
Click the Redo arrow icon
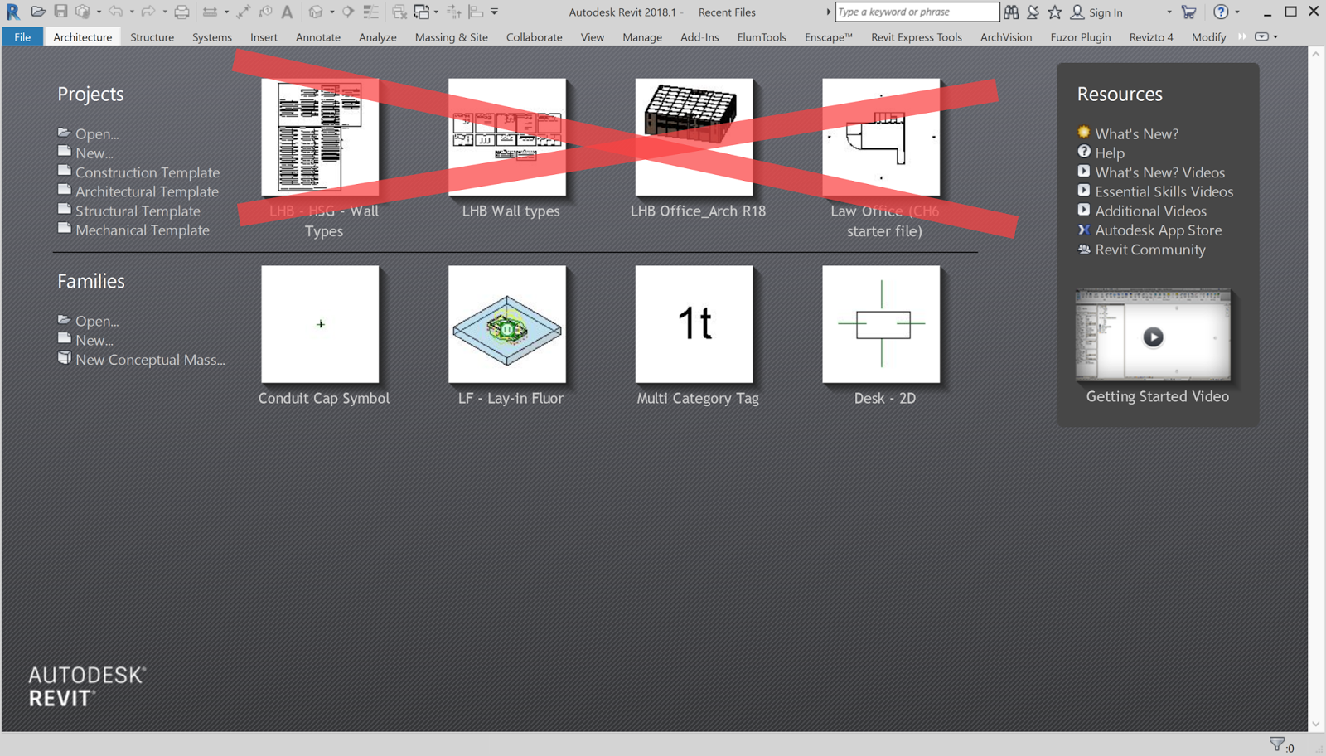click(x=148, y=12)
